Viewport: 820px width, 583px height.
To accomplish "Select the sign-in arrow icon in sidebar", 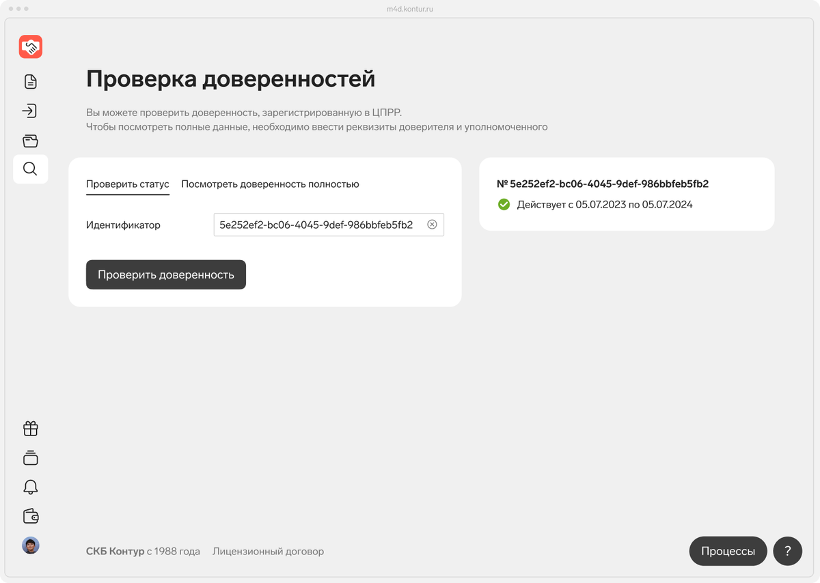I will [x=30, y=111].
